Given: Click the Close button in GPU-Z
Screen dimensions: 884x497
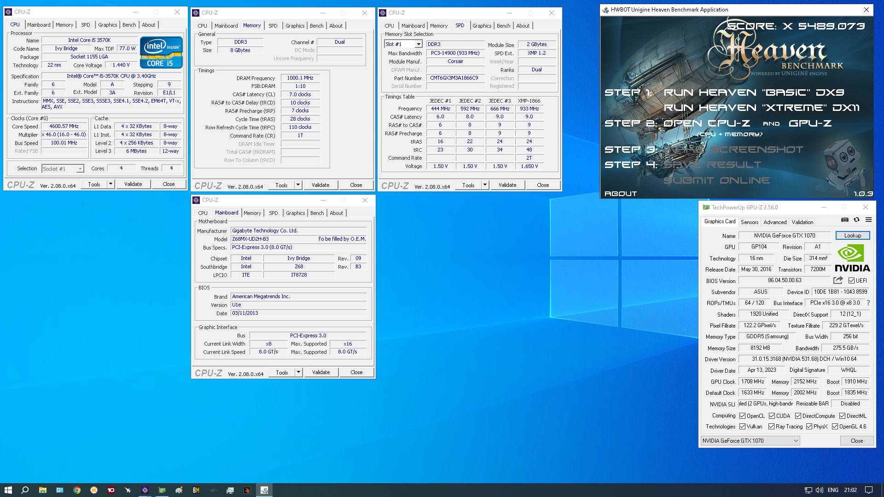Looking at the screenshot, I should [x=856, y=441].
